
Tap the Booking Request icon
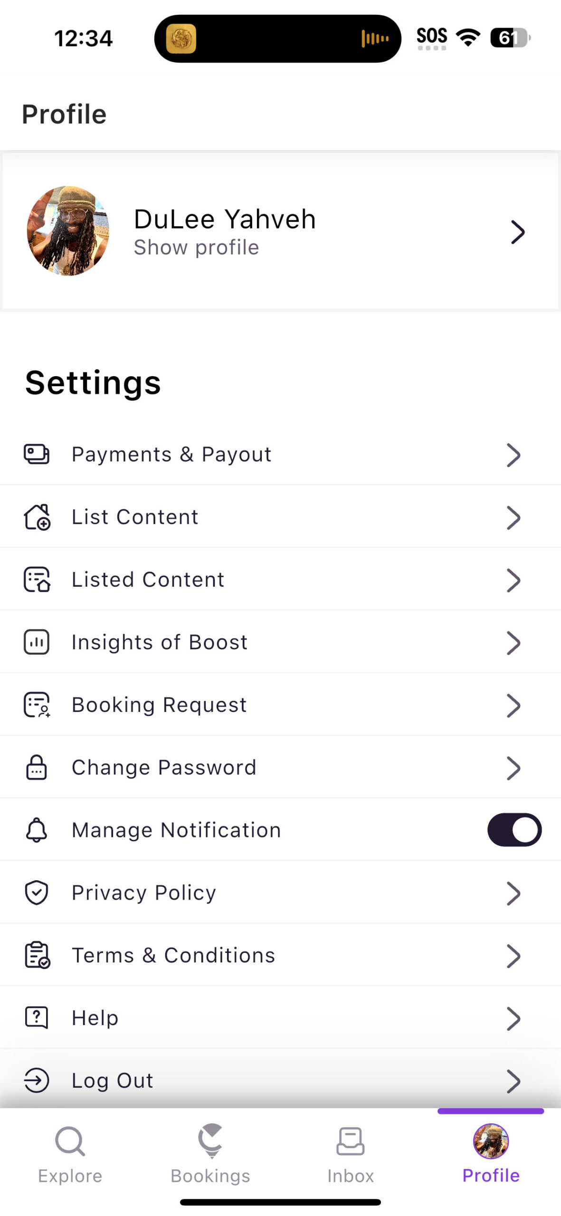tap(37, 705)
